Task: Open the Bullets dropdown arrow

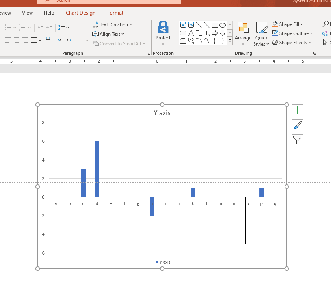Action: pos(15,28)
